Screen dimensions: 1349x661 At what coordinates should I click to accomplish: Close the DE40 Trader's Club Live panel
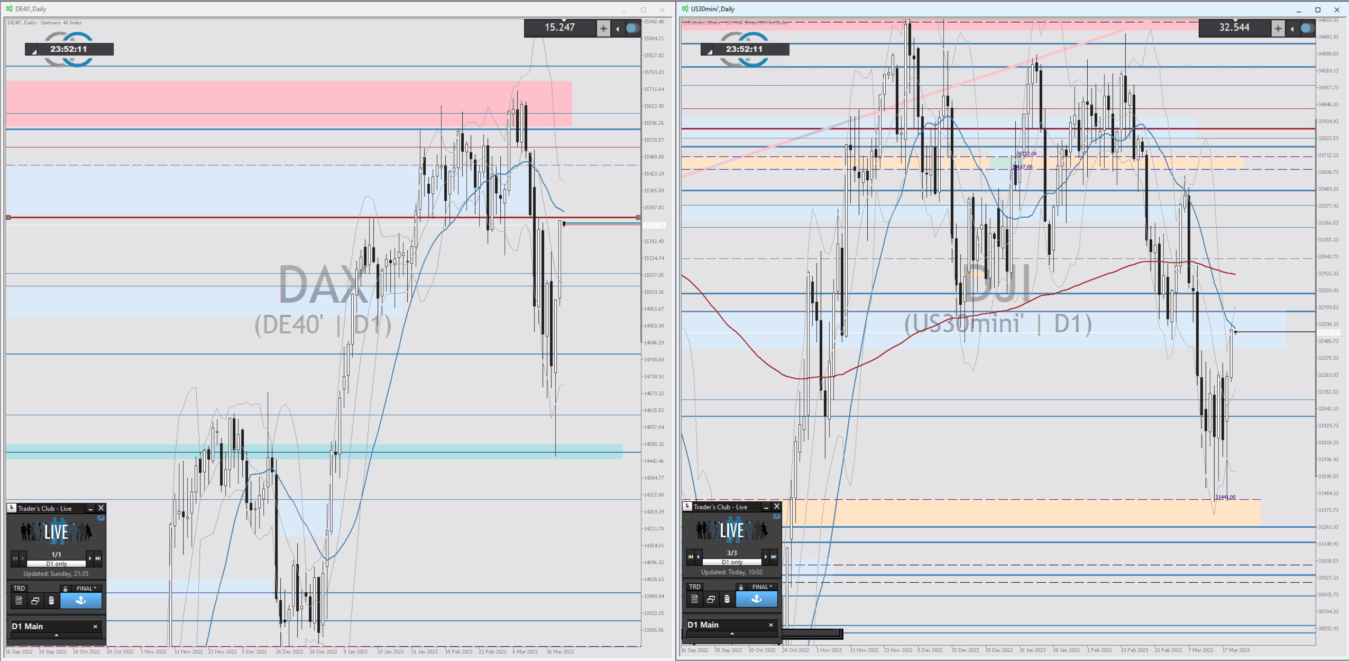coord(101,508)
